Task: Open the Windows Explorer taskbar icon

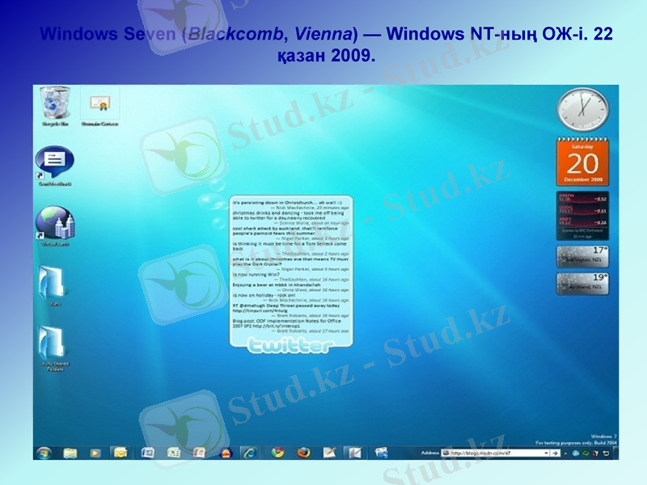Action: click(70, 453)
